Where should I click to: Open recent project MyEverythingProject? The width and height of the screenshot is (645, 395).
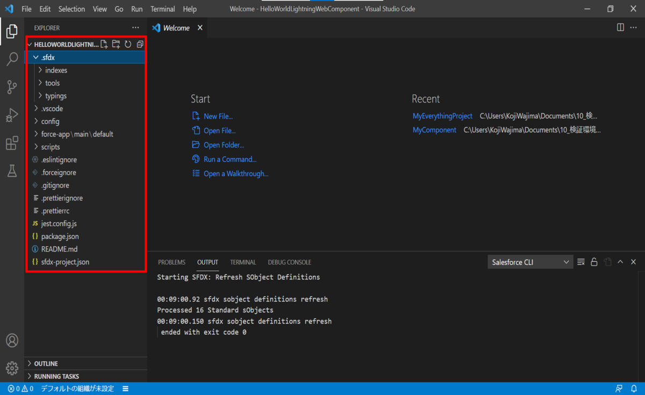442,116
